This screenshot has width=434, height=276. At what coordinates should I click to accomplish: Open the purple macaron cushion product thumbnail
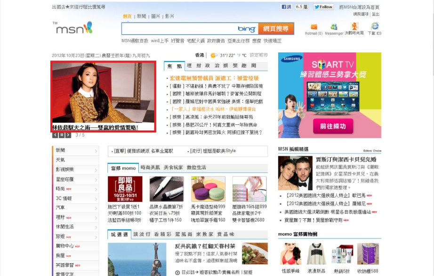(x=208, y=189)
